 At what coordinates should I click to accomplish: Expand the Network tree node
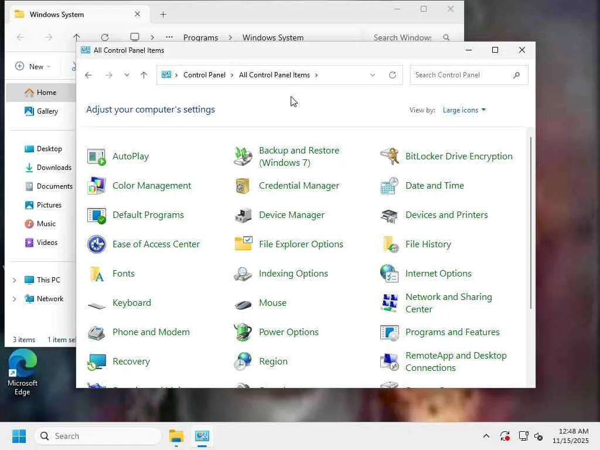point(15,299)
